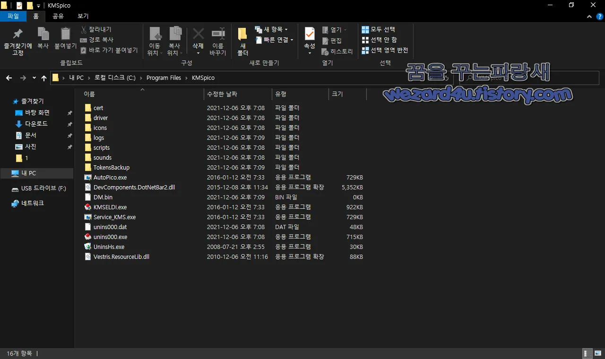This screenshot has width=605, height=359.
Task: Select the DevComponents.DotNetBar2.dll file icon
Action: click(88, 187)
